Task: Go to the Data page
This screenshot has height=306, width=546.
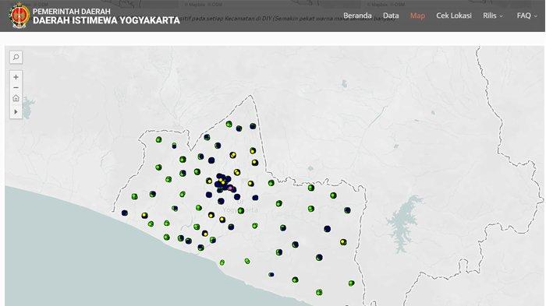Action: click(391, 16)
